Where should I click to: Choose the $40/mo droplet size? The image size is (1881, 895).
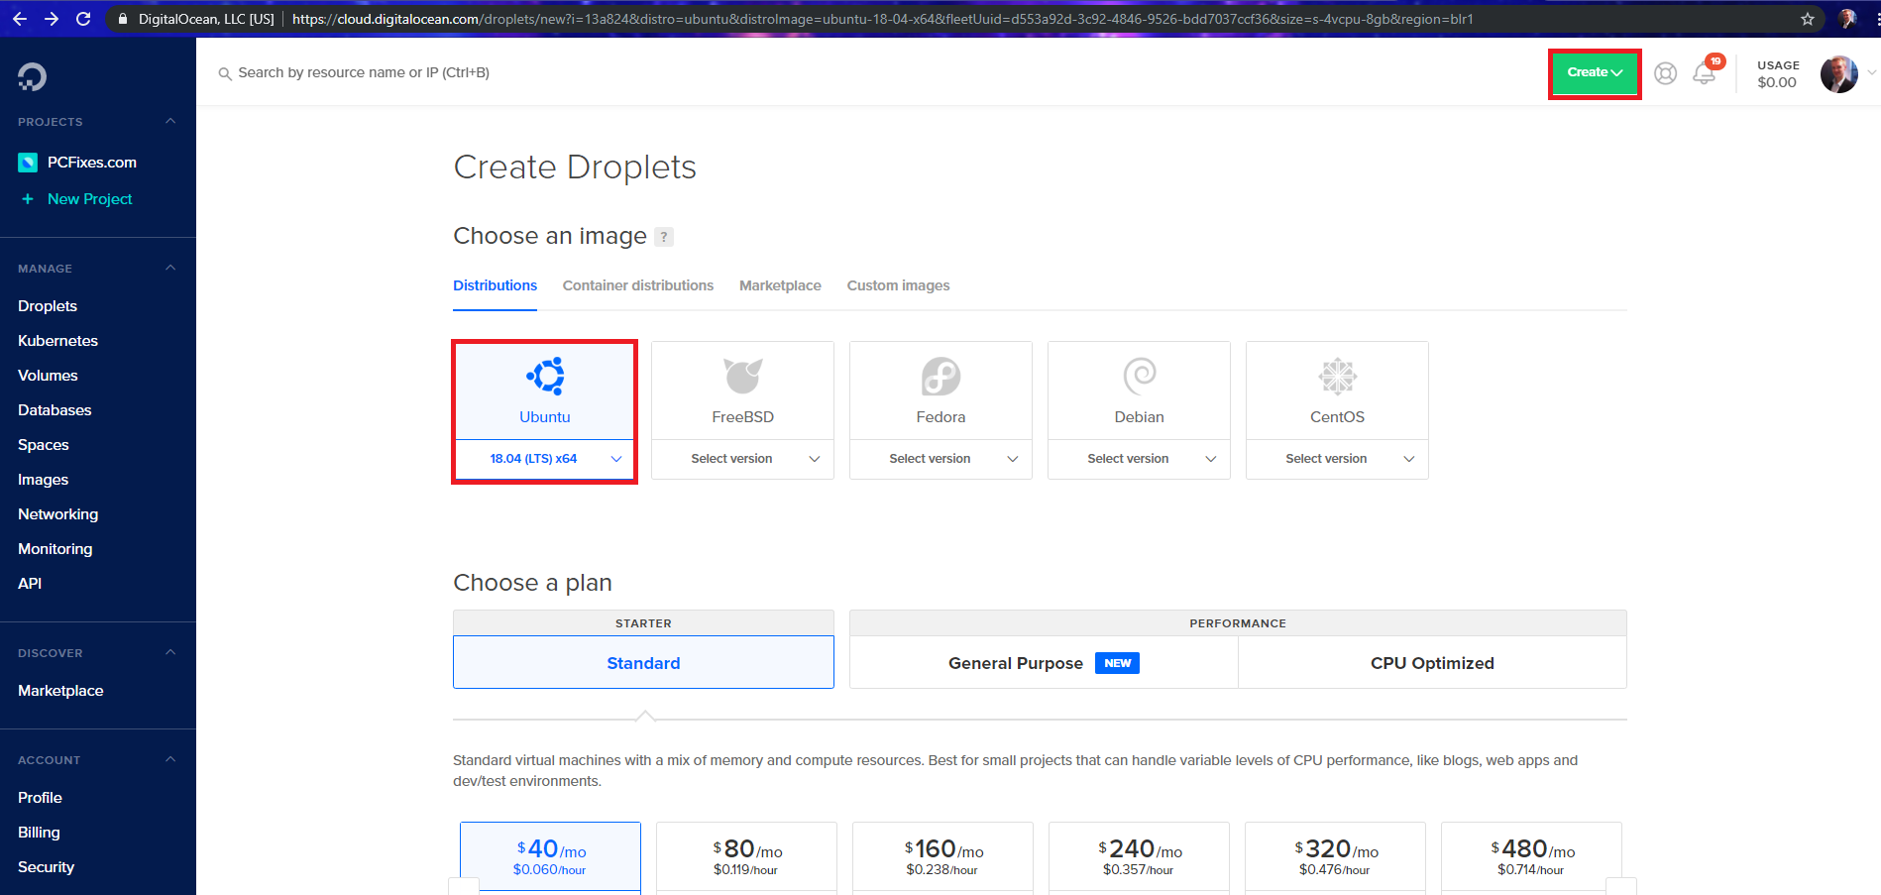tap(550, 857)
